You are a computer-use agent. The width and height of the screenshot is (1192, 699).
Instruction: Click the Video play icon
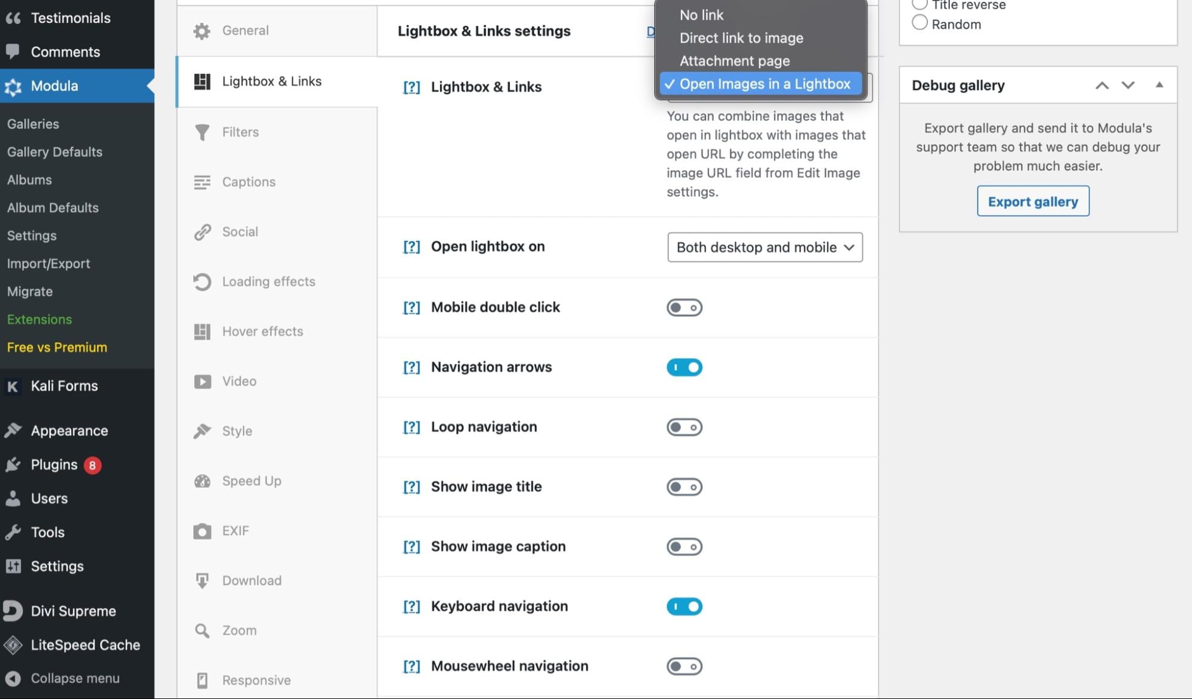[x=202, y=382]
